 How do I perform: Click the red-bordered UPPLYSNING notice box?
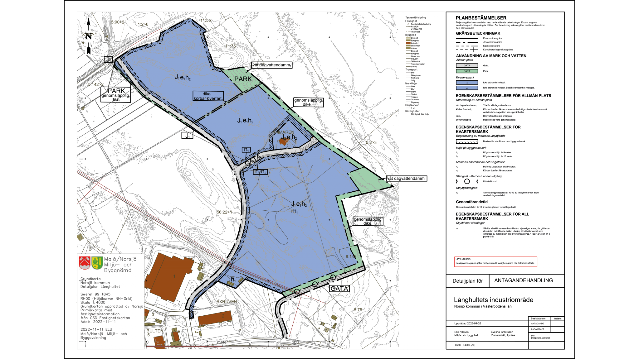pyautogui.click(x=495, y=261)
